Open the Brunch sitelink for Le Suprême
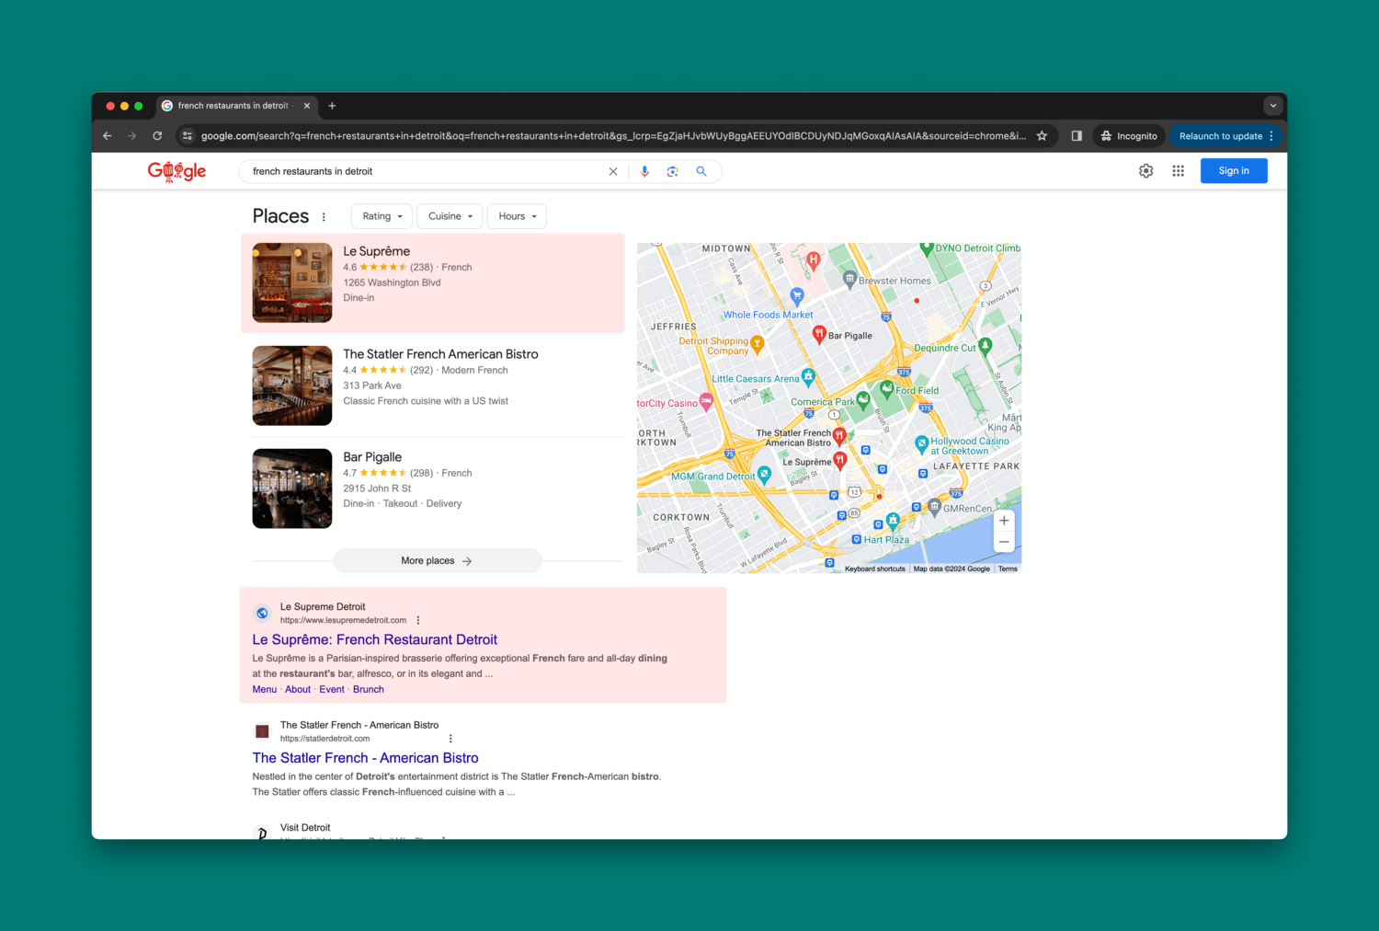Image resolution: width=1379 pixels, height=931 pixels. point(369,689)
